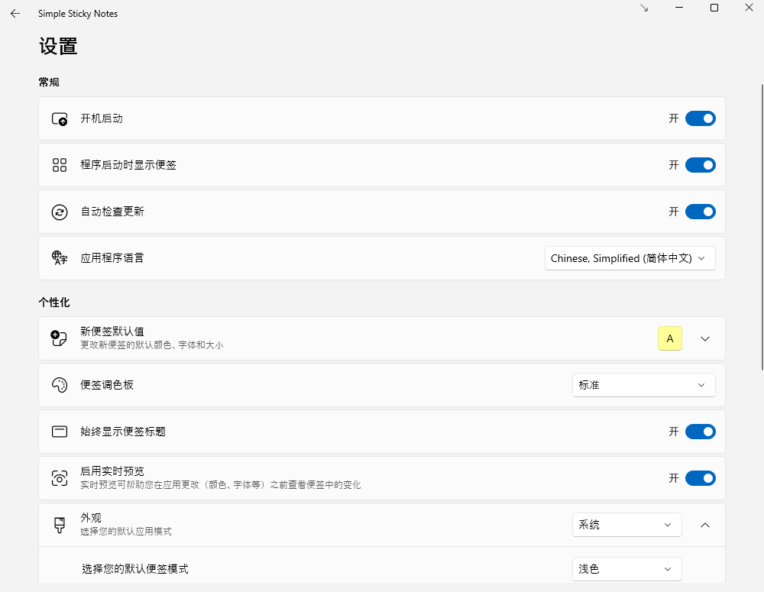This screenshot has width=764, height=592.
Task: Click the 程序启动时显示便签 grid icon
Action: coord(60,165)
